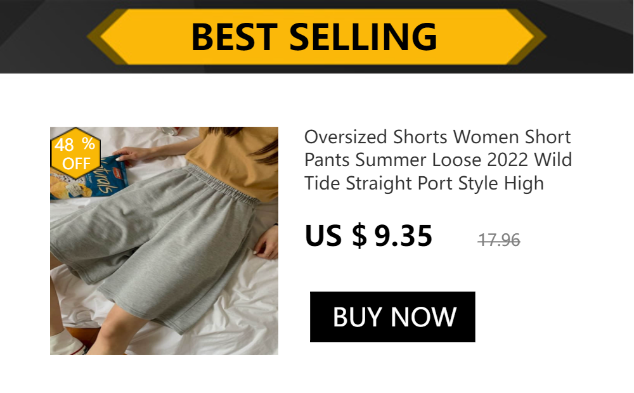Open the Oversized Shorts Women product title
Screen dimensions: 634x393
tap(438, 160)
